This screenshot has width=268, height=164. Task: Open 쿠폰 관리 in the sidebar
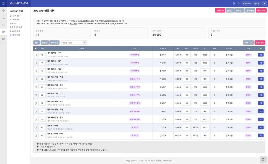13,23
